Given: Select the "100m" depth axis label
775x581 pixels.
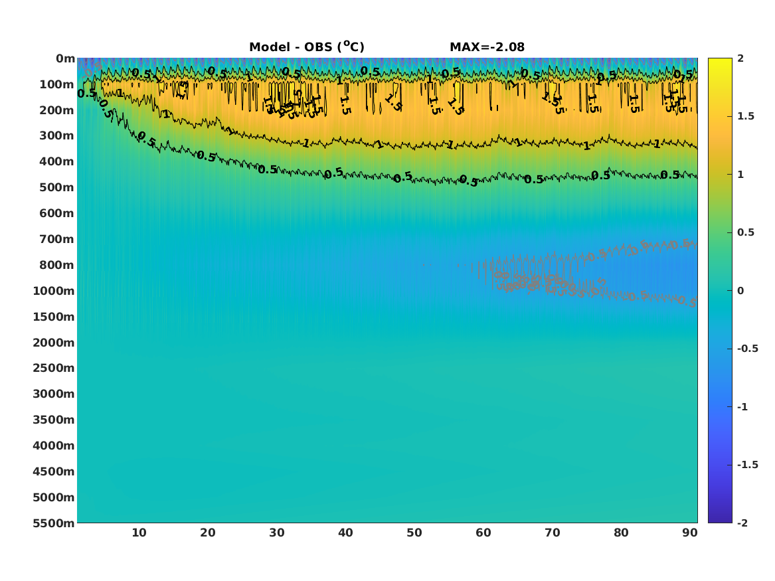Looking at the screenshot, I should tap(57, 84).
